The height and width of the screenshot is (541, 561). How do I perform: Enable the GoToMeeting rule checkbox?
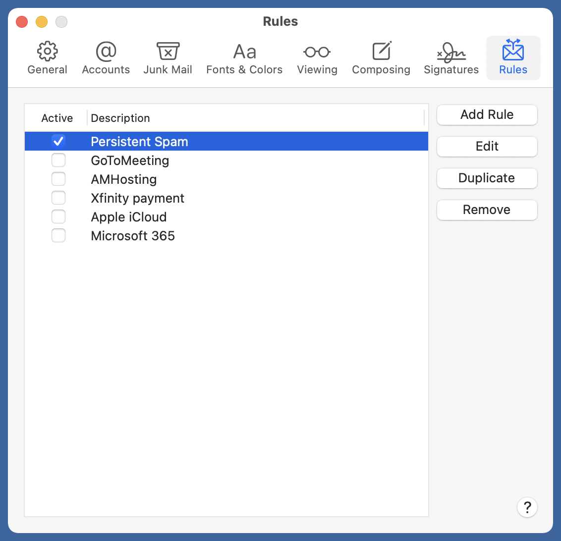(x=58, y=161)
